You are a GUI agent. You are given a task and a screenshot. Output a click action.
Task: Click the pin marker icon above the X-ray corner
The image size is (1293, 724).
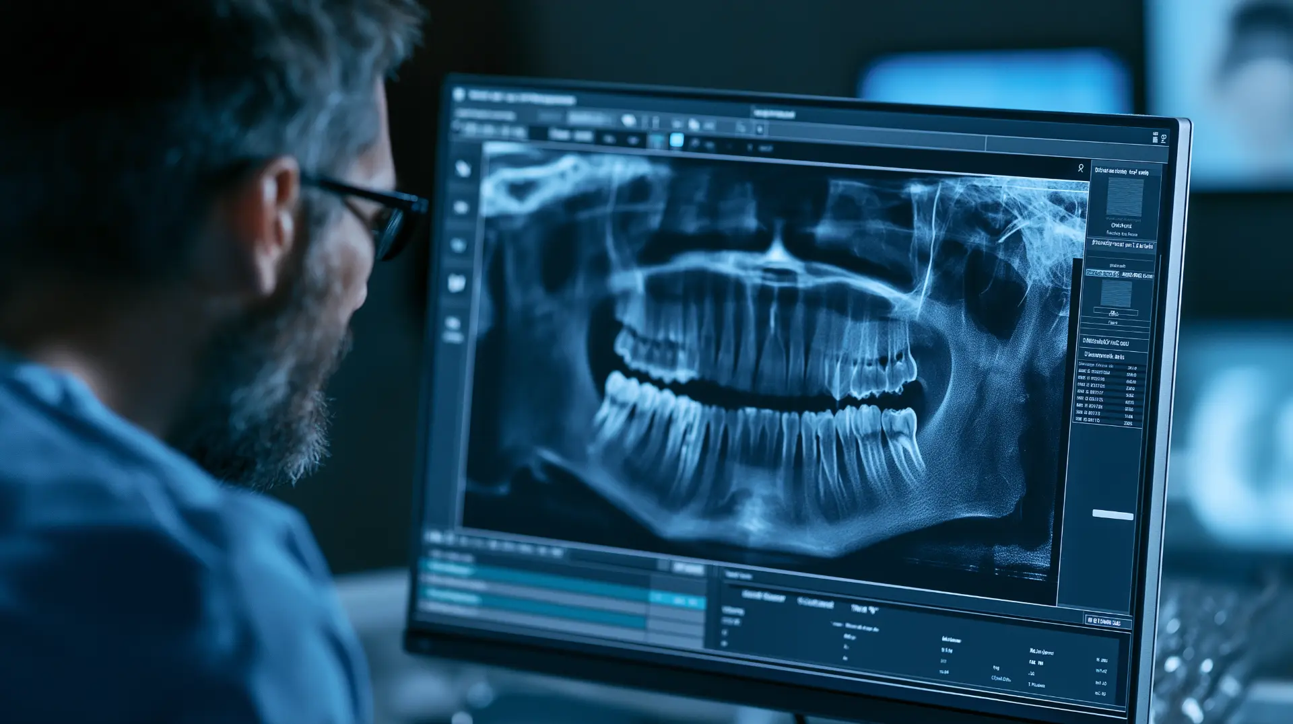tap(1081, 168)
